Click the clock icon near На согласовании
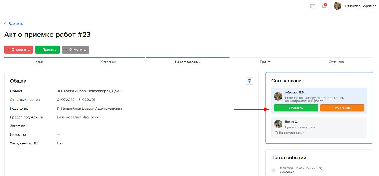This screenshot has width=379, height=176. [x=276, y=133]
